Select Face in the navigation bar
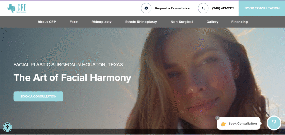 click(x=73, y=22)
